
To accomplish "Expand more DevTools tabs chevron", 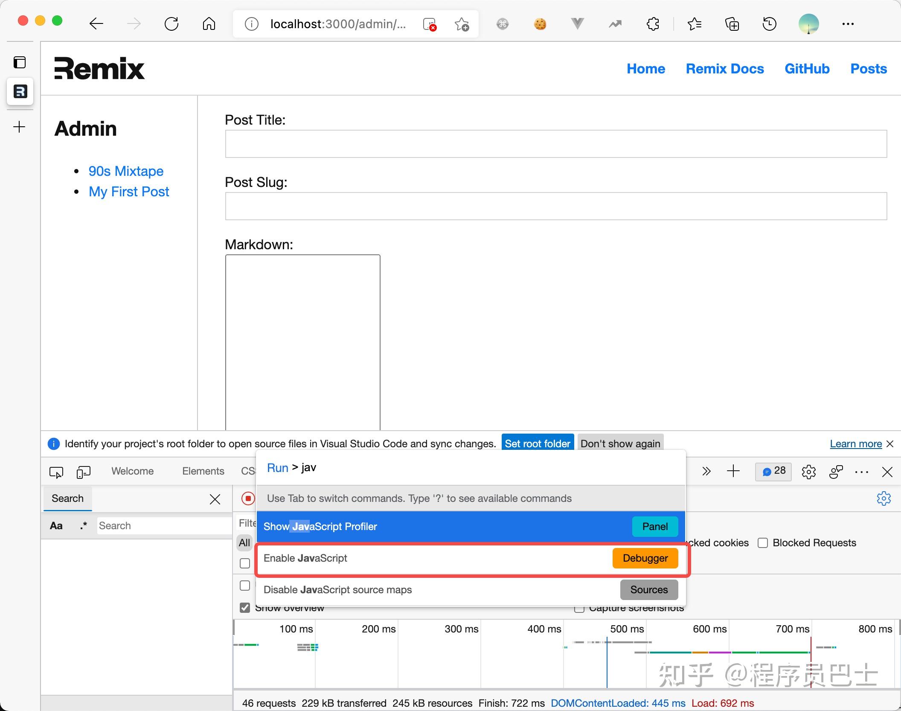I will [706, 471].
